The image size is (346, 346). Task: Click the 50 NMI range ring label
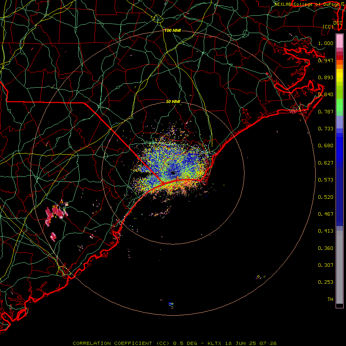173,102
